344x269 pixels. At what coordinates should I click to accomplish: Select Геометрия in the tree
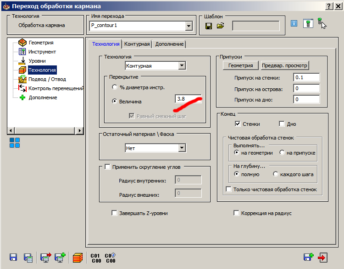click(41, 43)
